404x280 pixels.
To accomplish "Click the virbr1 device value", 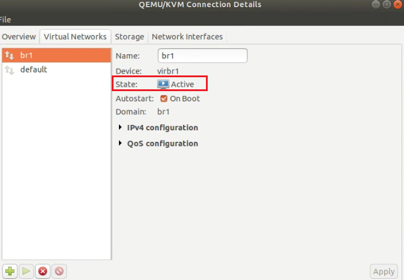I will point(168,71).
